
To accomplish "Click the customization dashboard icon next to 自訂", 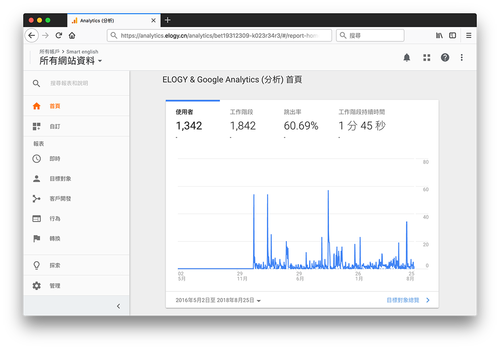I will 37,127.
